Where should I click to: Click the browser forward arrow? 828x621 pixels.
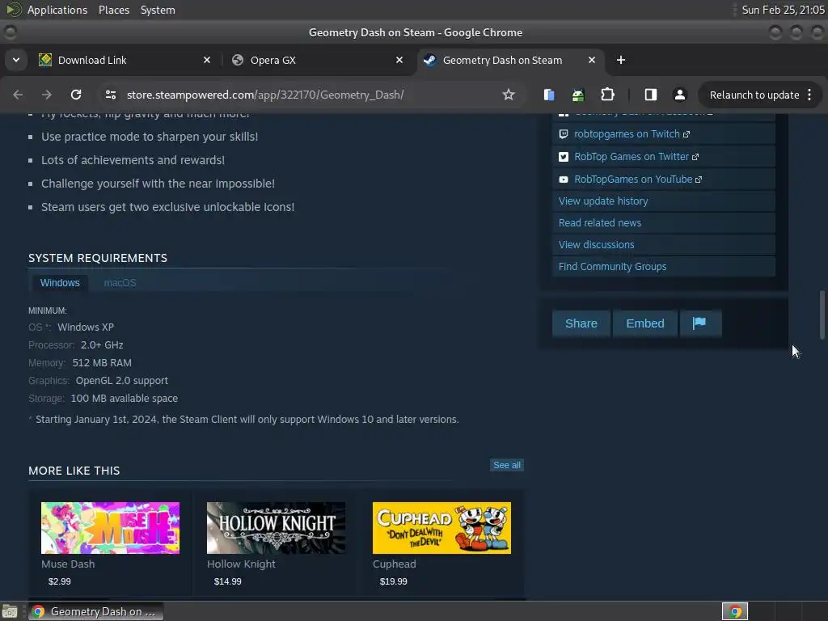coord(47,95)
